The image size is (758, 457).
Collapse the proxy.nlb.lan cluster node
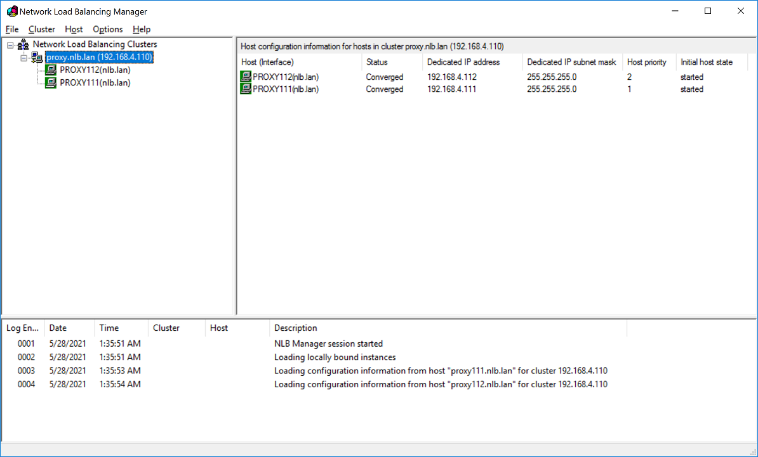(x=23, y=58)
